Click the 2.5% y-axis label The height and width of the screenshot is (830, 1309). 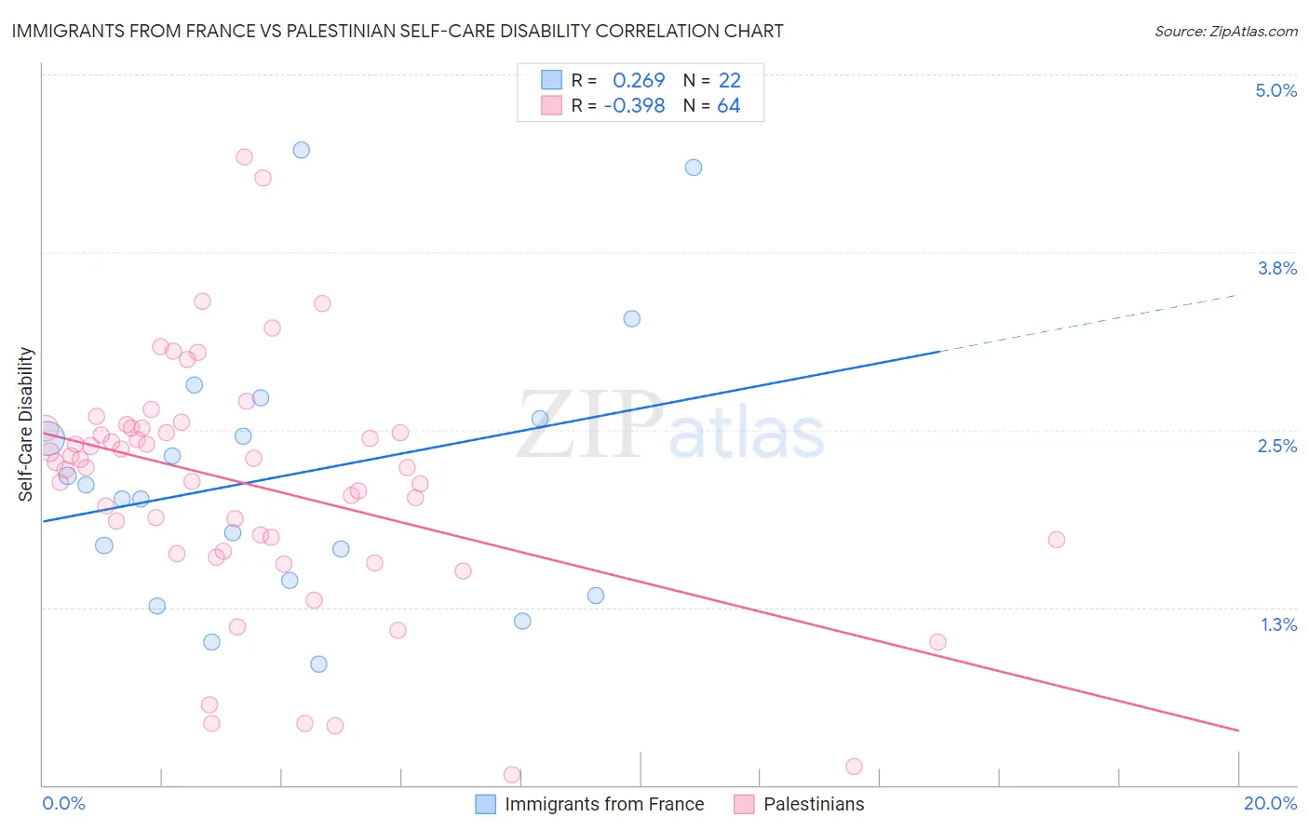(x=1277, y=446)
